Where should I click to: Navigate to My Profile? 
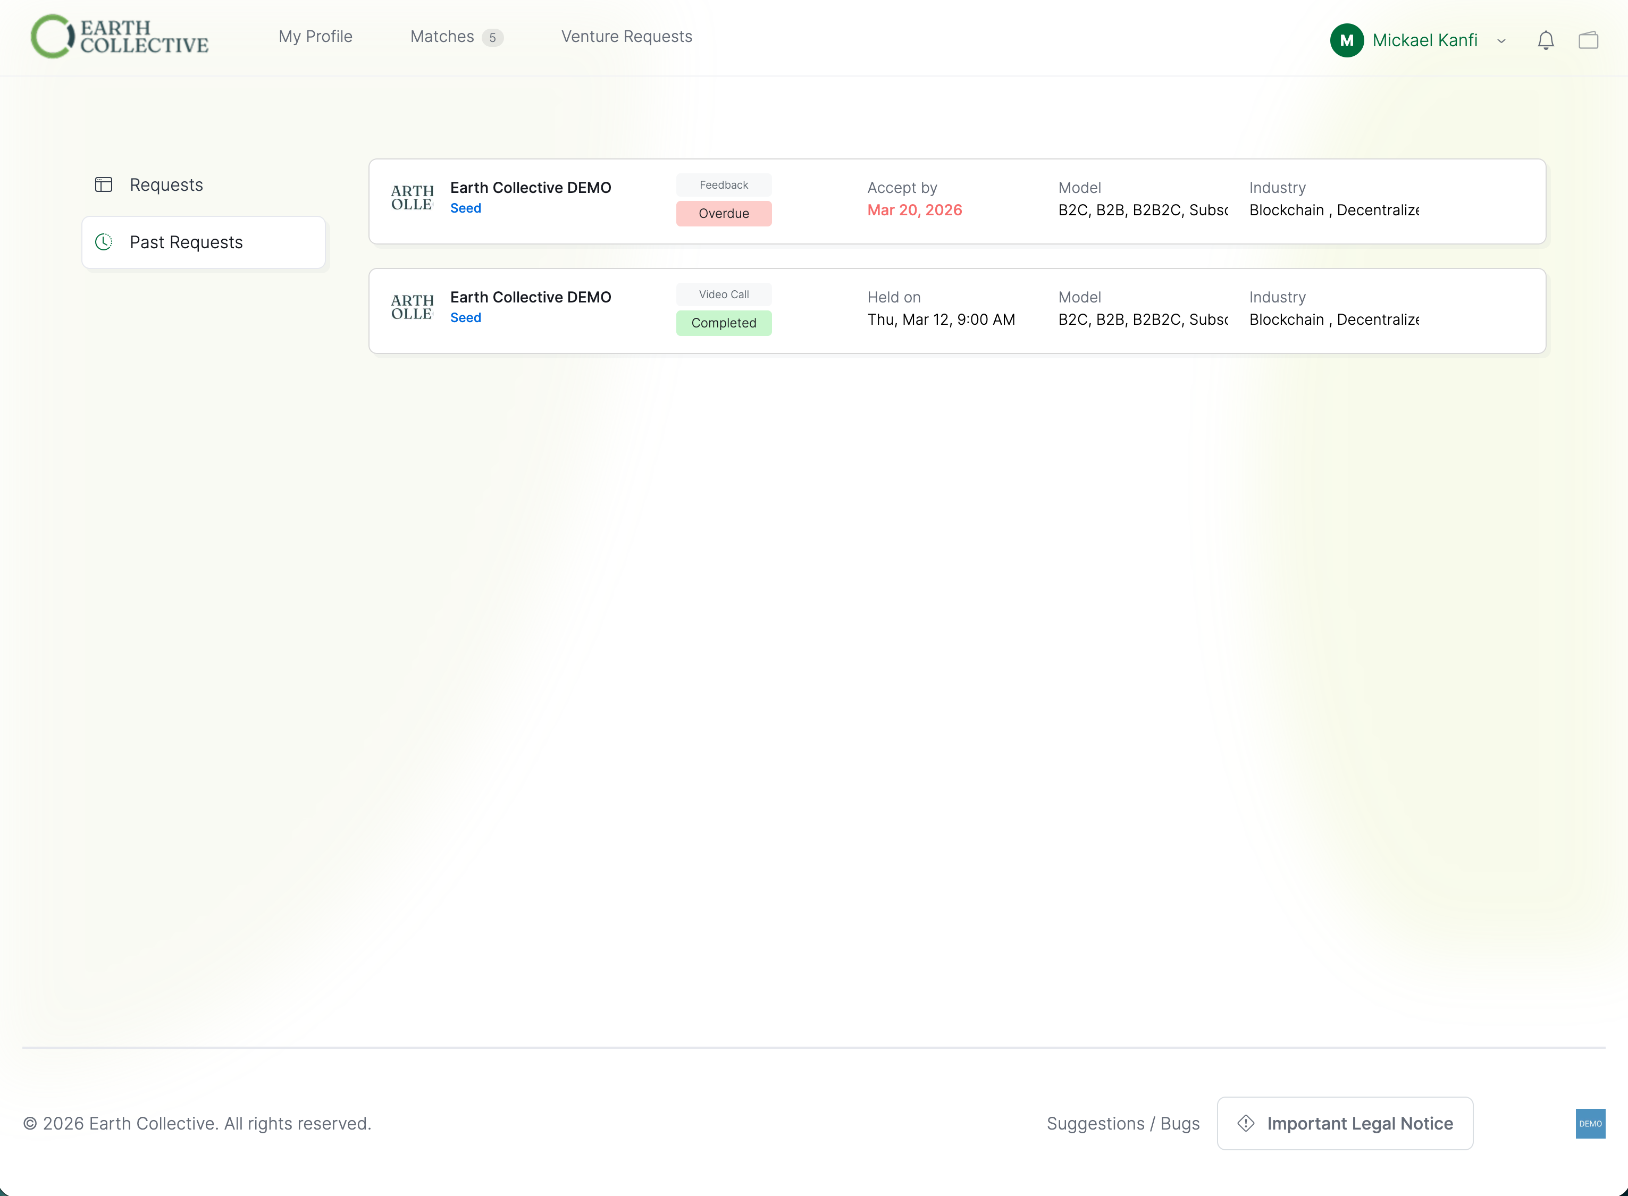click(x=315, y=36)
